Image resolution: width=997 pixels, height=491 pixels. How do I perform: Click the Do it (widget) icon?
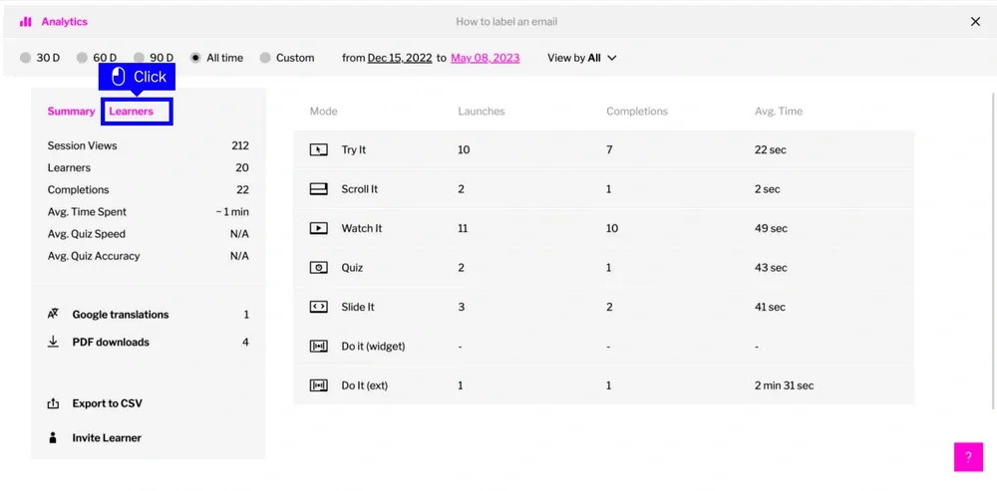[x=319, y=347]
